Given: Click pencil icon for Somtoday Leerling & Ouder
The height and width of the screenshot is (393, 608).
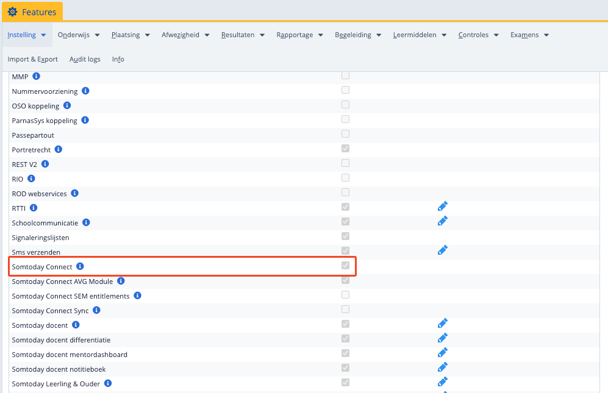Looking at the screenshot, I should (x=443, y=382).
